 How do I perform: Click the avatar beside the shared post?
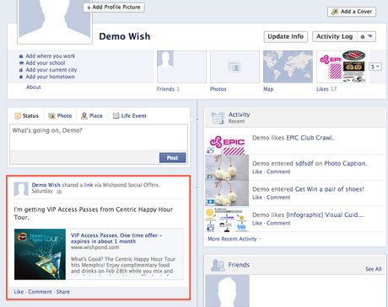tap(21, 189)
